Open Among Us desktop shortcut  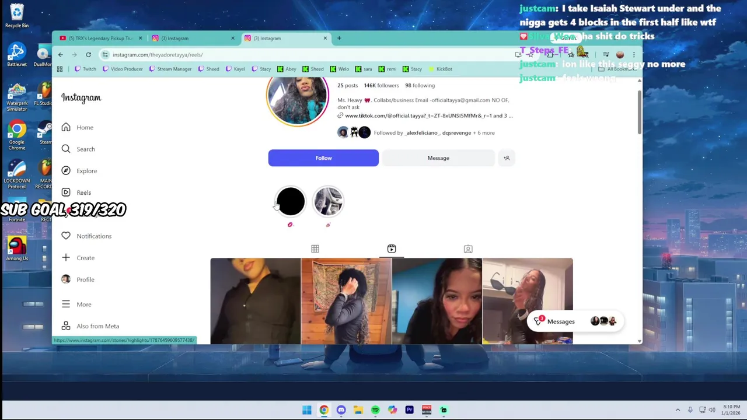[17, 249]
